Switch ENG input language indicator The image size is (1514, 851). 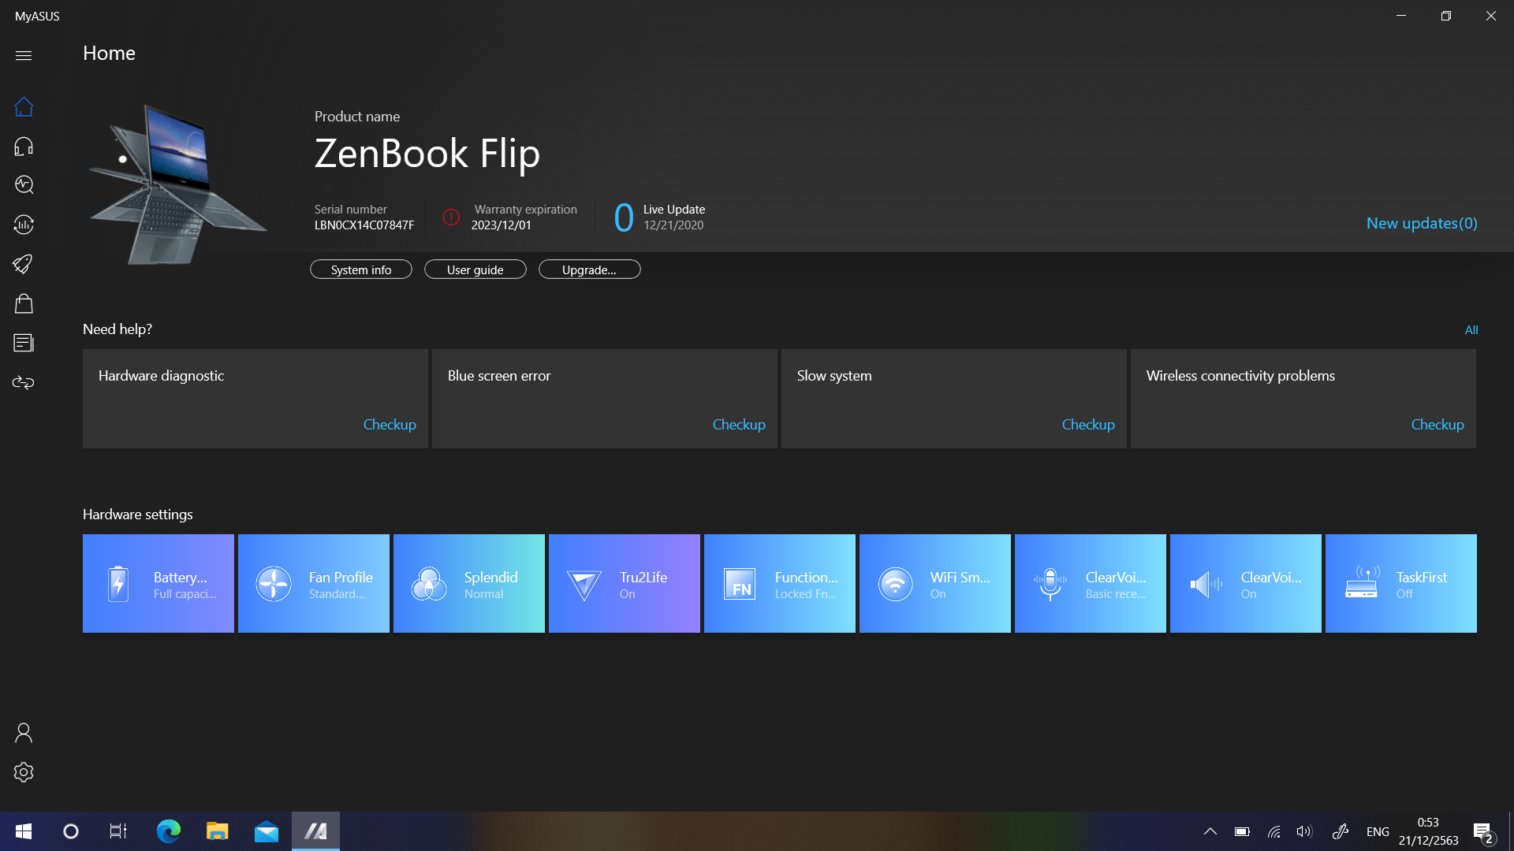(1378, 831)
